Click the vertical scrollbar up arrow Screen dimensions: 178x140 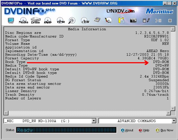pyautogui.click(x=173, y=29)
